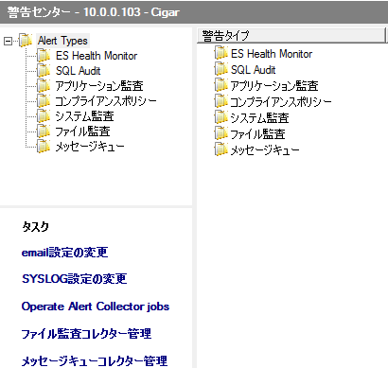This screenshot has height=368, width=388.
Task: Click the 警告タイプ column header
Action: pos(291,35)
